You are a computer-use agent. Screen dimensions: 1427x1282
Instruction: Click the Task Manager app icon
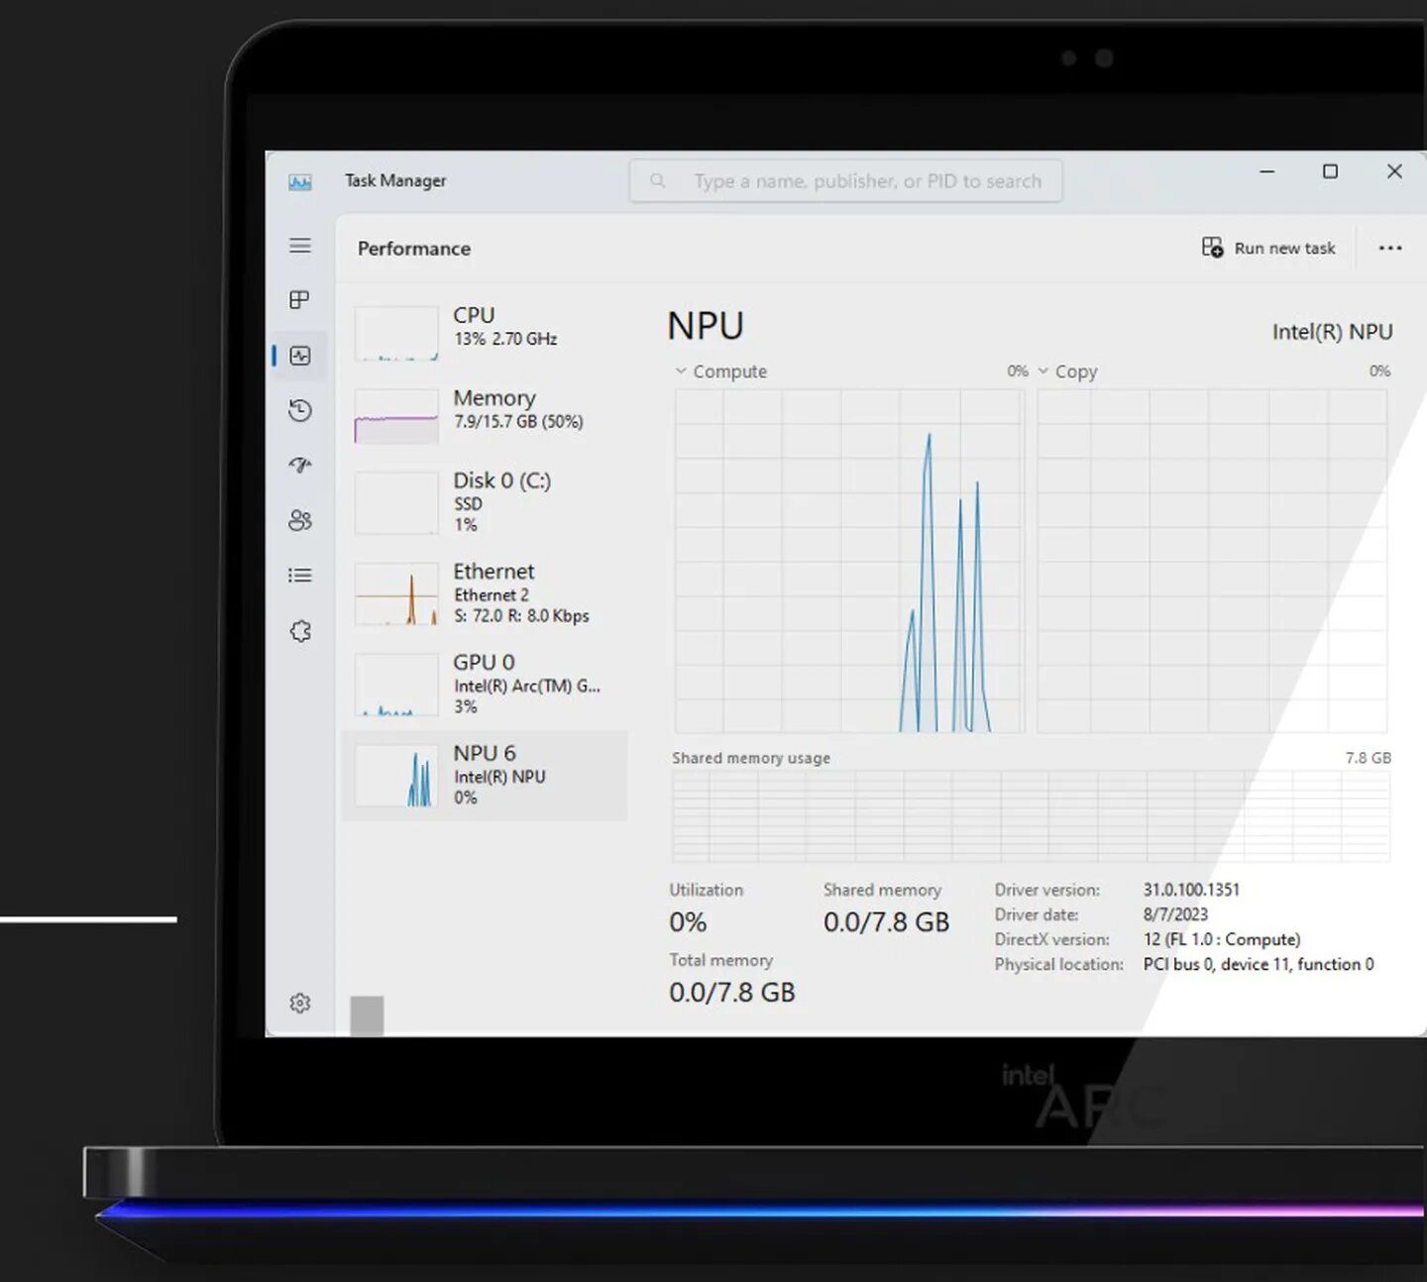300,181
